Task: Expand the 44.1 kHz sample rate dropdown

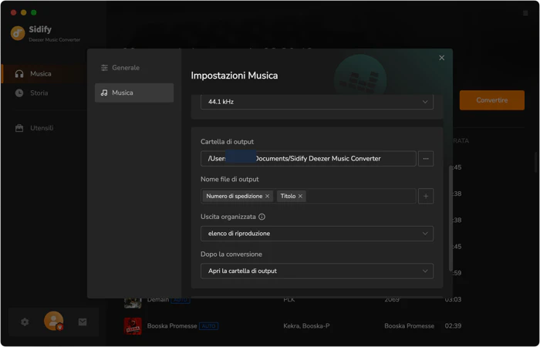Action: pos(317,102)
